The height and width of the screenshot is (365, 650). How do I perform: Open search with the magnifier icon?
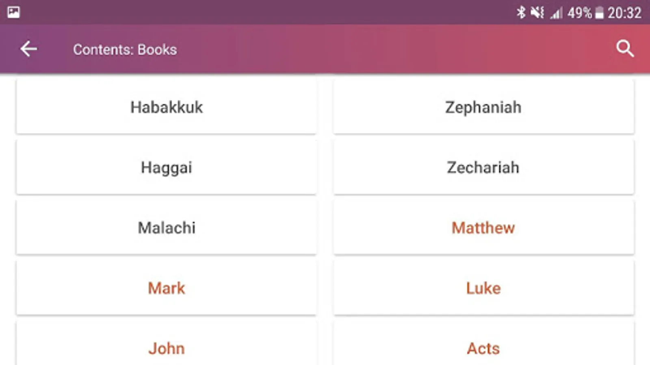coord(624,49)
